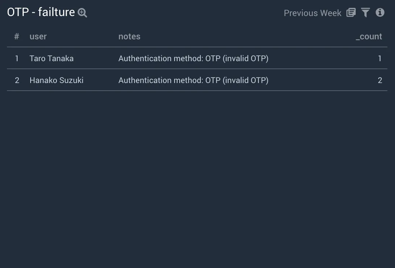Image resolution: width=395 pixels, height=268 pixels.
Task: Click the stacked pages icon near Previous Week
Action: coord(351,13)
